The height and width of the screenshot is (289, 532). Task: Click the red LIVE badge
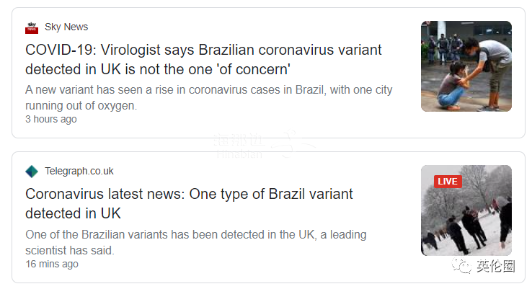448,182
